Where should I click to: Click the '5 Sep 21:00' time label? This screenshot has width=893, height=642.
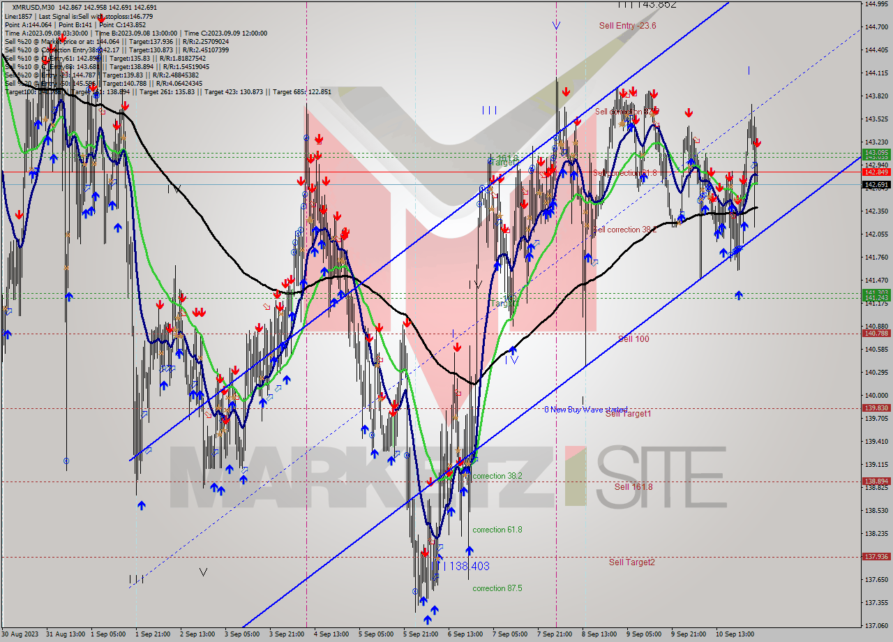pos(421,634)
